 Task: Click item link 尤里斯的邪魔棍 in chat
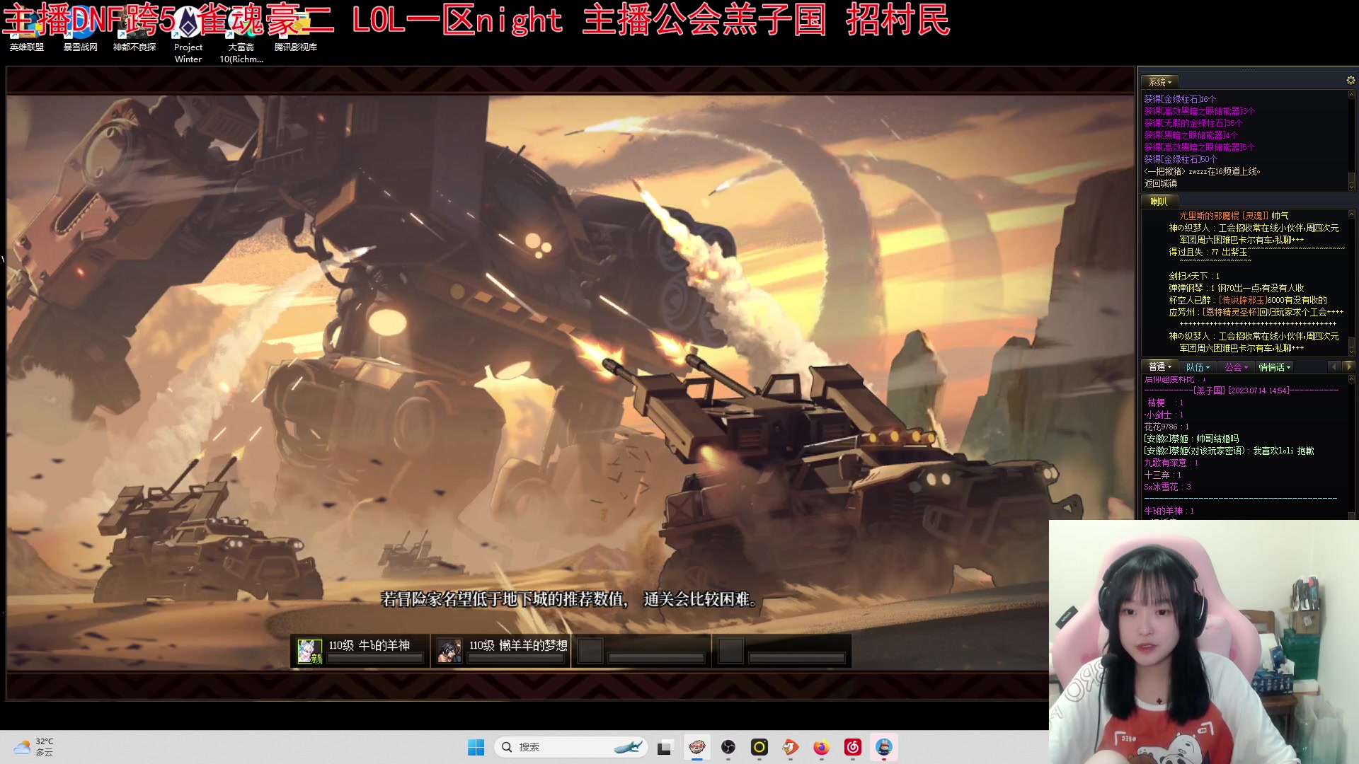1224,216
